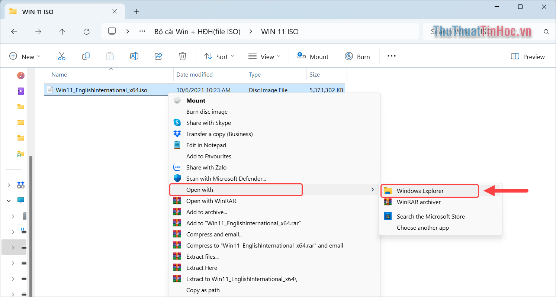The height and width of the screenshot is (297, 556).
Task: Click the Copy icon in toolbar
Action: (x=86, y=57)
